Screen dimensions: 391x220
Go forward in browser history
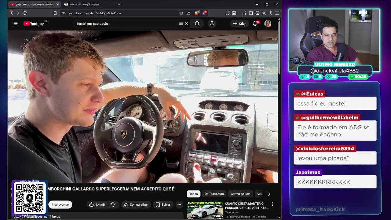pos(18,13)
